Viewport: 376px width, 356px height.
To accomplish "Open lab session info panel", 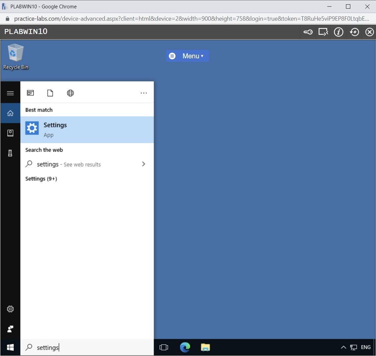I will coord(339,32).
